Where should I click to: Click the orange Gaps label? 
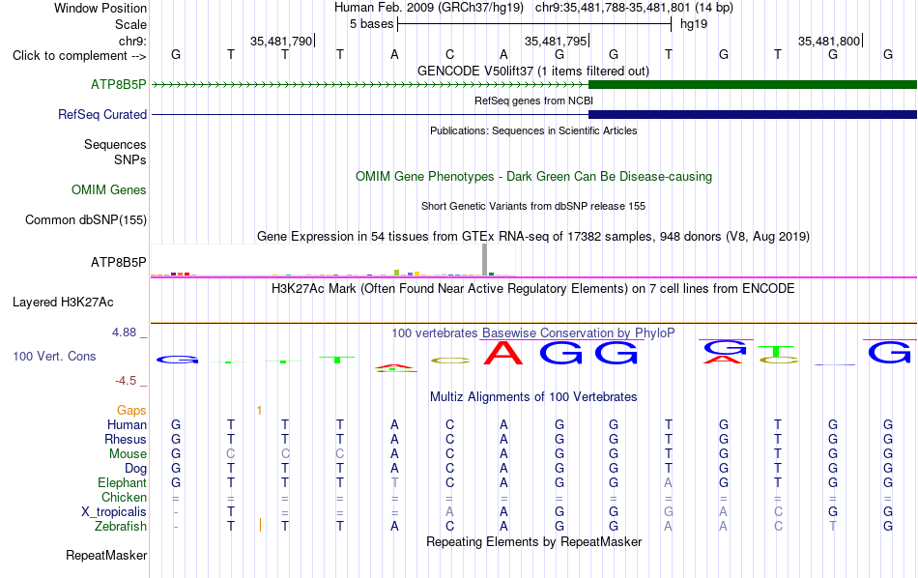pos(131,410)
